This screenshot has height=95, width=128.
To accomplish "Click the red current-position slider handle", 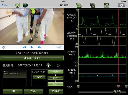I will click(x=118, y=86).
